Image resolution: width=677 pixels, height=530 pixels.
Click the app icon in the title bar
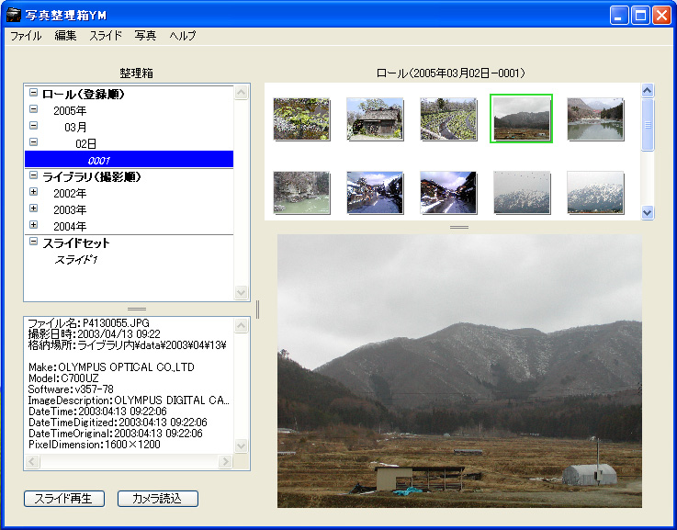(14, 14)
